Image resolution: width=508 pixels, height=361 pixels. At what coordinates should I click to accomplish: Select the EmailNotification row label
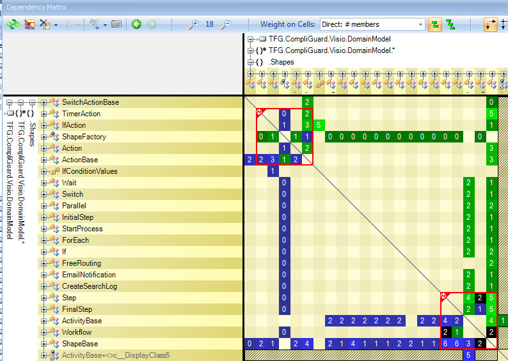[88, 275]
